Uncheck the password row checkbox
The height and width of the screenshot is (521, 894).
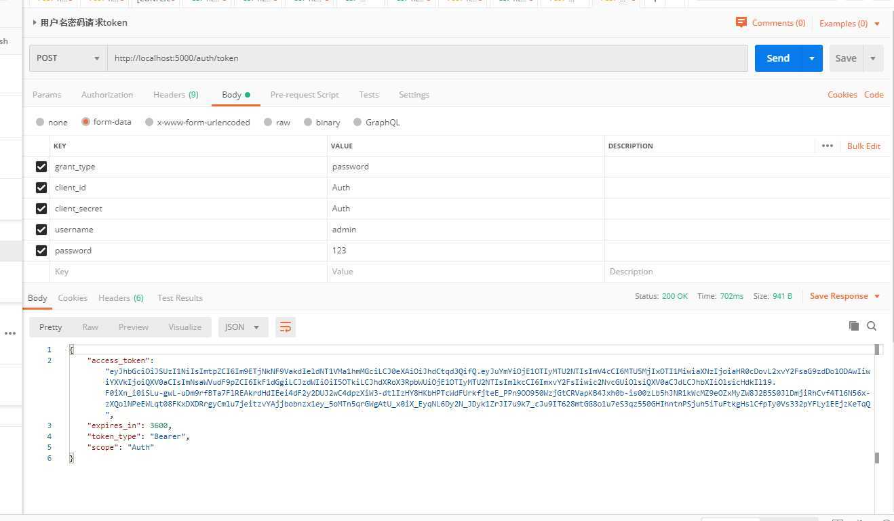(x=41, y=251)
